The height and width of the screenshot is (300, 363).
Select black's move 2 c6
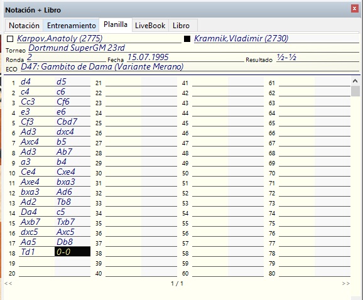[61, 92]
